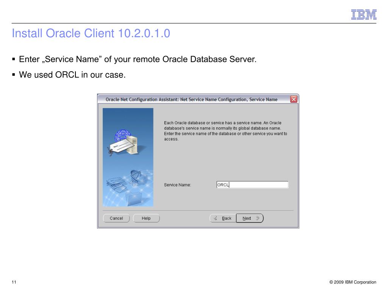Click the Cancel button in the dialog
Screen dimensions: 388x291
(116, 218)
